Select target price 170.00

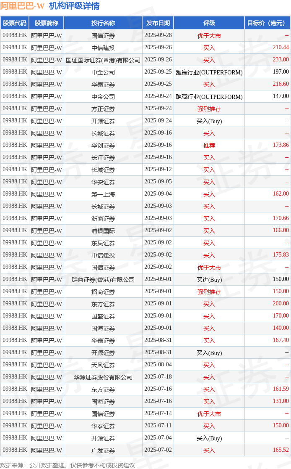click(281, 316)
